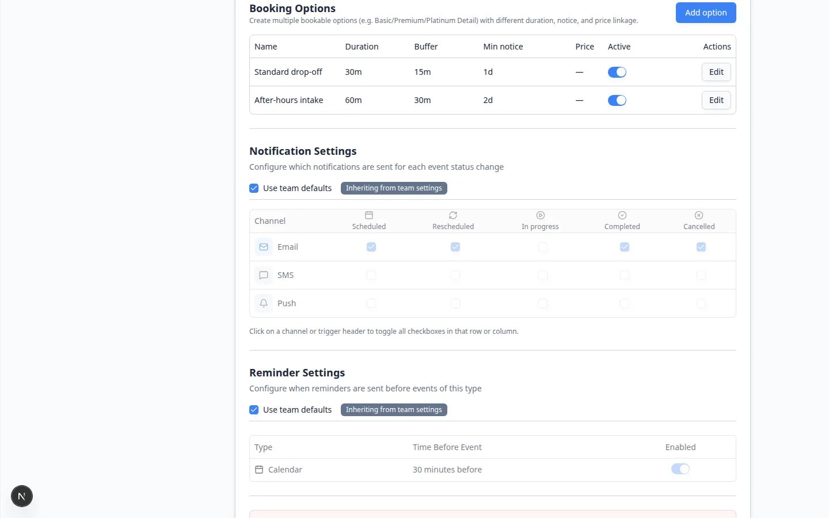
Task: Check Push Completed notification checkbox
Action: pos(625,303)
